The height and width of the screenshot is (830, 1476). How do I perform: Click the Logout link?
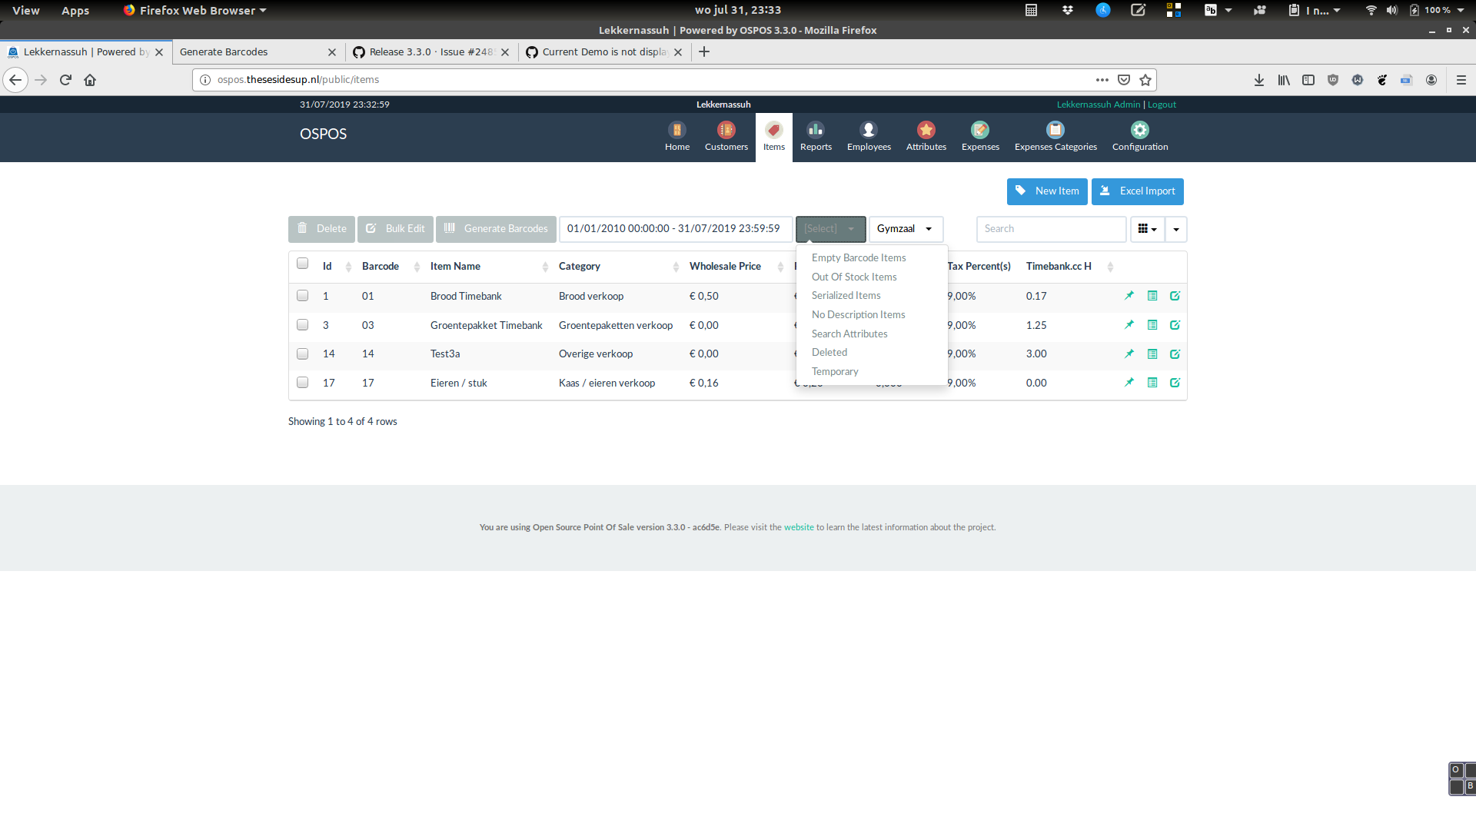pyautogui.click(x=1161, y=105)
